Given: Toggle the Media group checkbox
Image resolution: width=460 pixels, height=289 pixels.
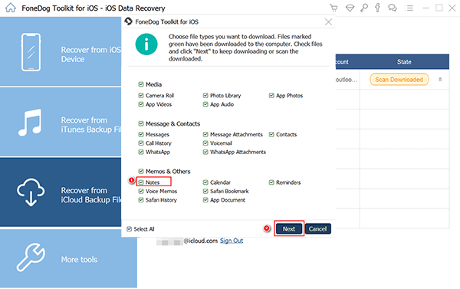Looking at the screenshot, I should [141, 84].
